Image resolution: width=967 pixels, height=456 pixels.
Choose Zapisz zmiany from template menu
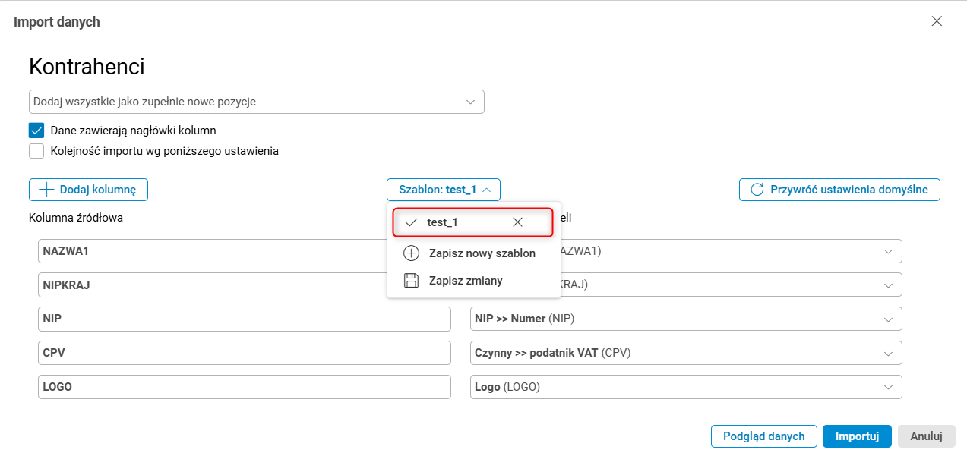point(465,281)
